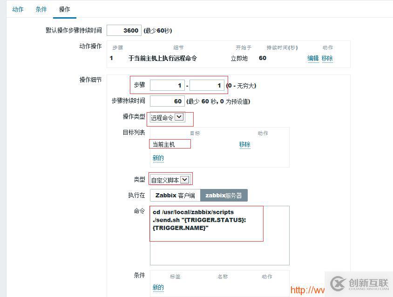Click the 名称 column header in 条件

[223, 277]
